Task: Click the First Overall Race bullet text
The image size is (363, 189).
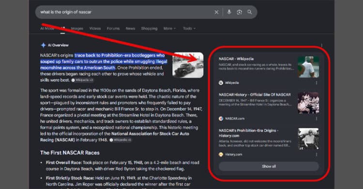Action: coord(122,166)
